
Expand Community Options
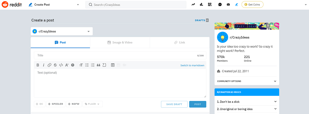(x=247, y=81)
